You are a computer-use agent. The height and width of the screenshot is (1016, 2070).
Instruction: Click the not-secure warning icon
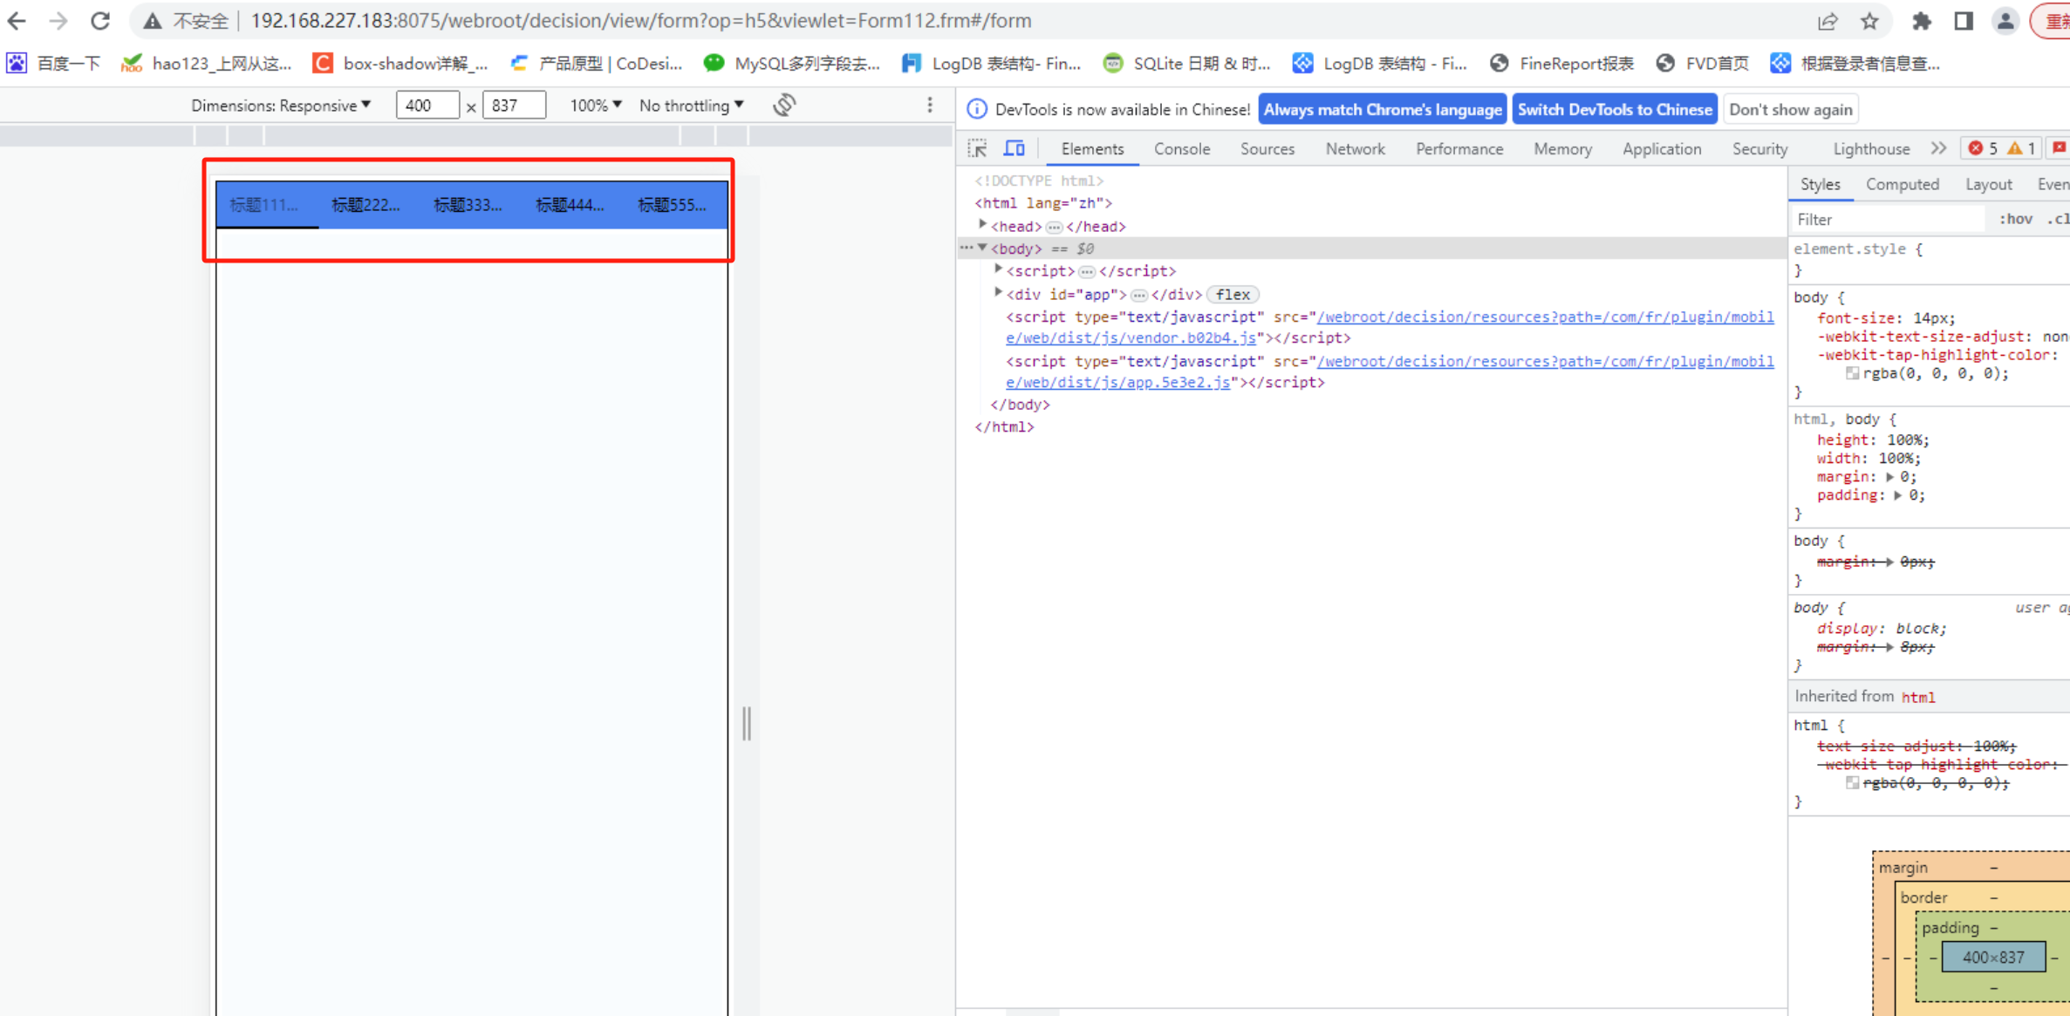tap(153, 21)
